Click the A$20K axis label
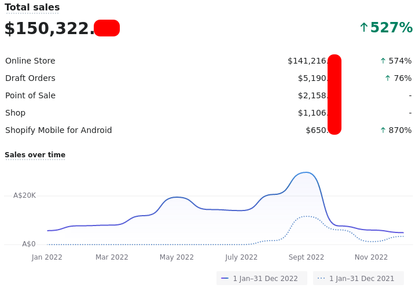Image resolution: width=419 pixels, height=292 pixels. coord(24,195)
